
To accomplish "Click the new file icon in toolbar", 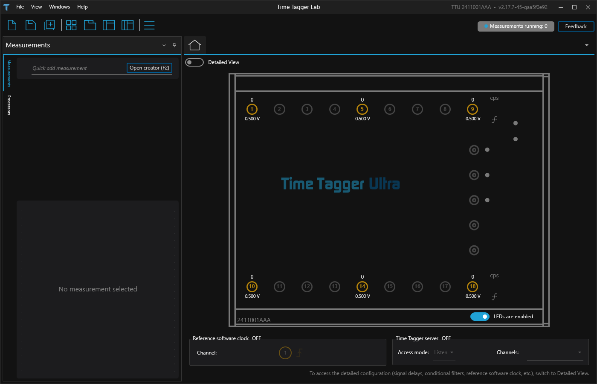I will coord(12,25).
